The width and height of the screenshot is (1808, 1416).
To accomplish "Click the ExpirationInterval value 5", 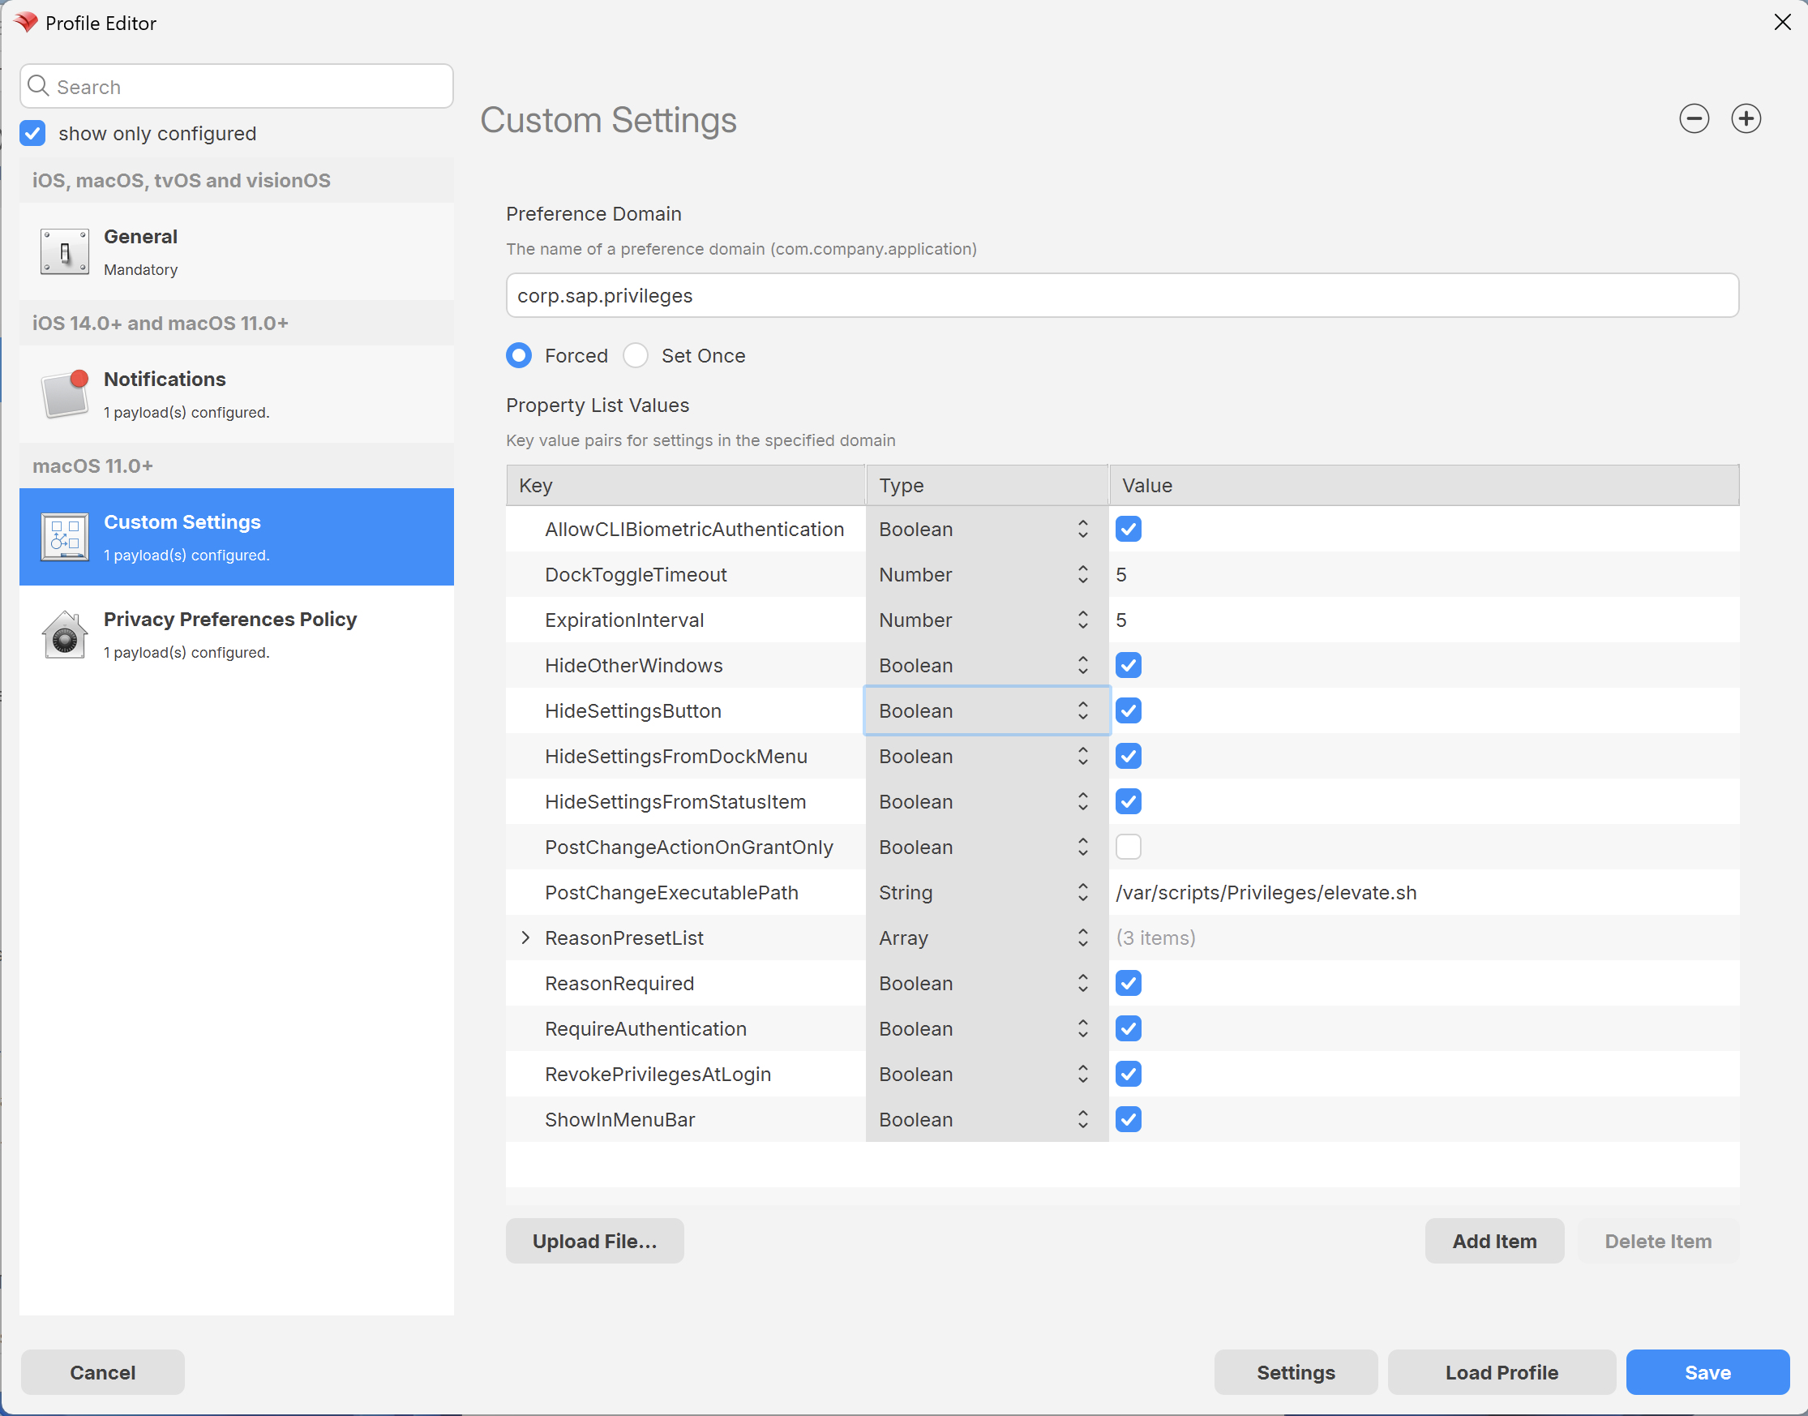I will click(1121, 620).
